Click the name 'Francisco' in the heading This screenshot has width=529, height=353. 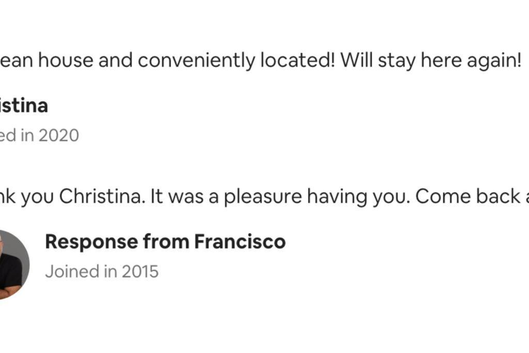pos(240,242)
